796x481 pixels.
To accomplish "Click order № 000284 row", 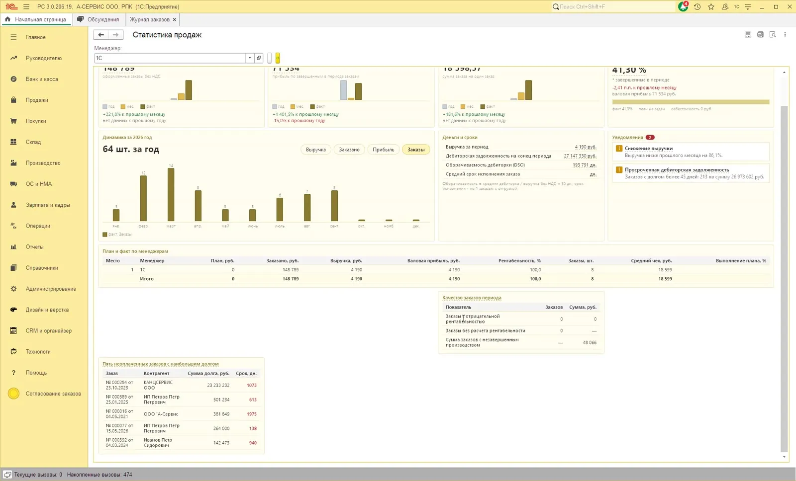I will coord(181,385).
